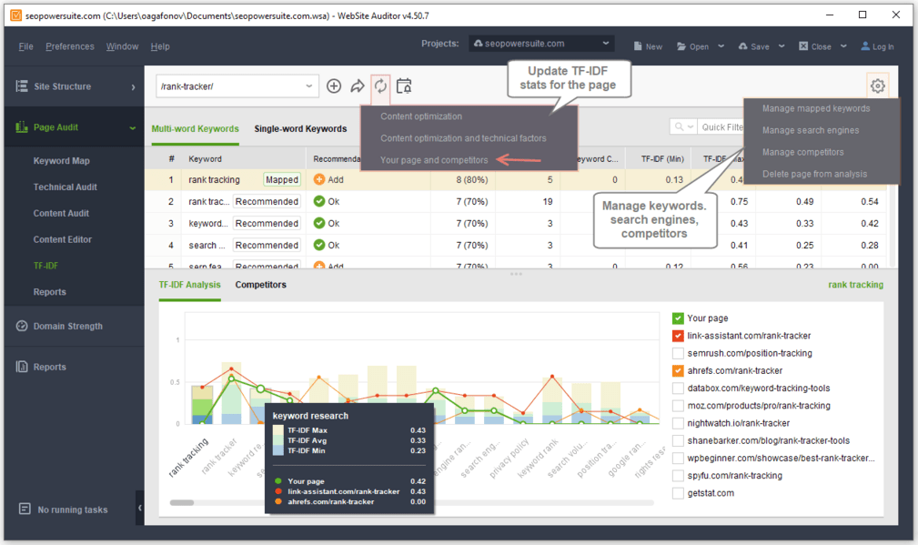Screen dimensions: 918x545
Task: Open the settings gear above keyword table
Action: pos(876,85)
